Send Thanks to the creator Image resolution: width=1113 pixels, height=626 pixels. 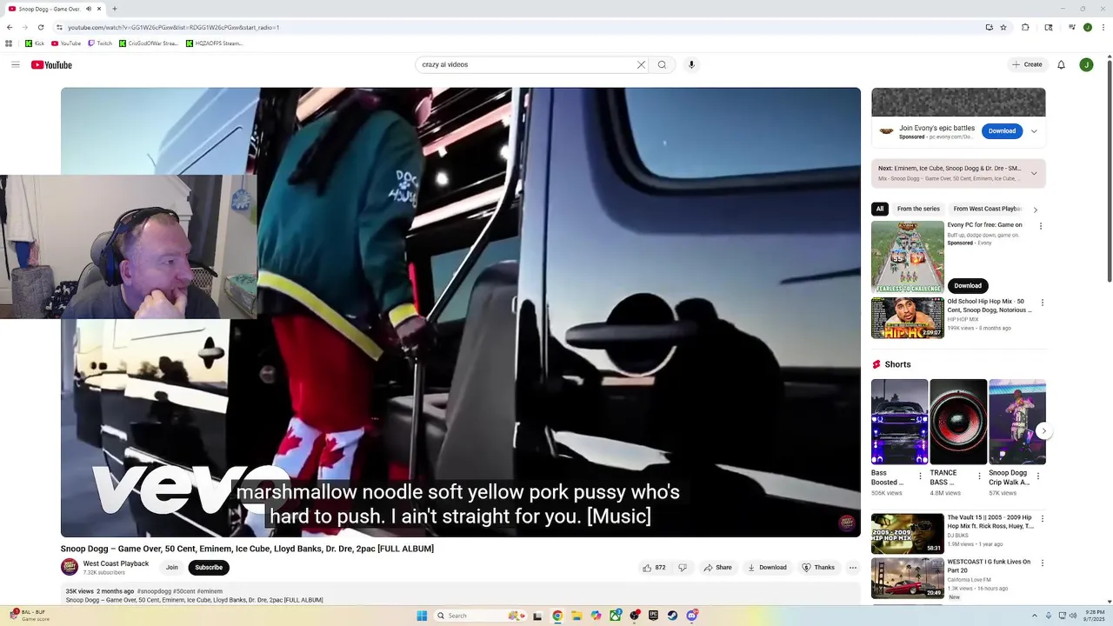tap(817, 568)
